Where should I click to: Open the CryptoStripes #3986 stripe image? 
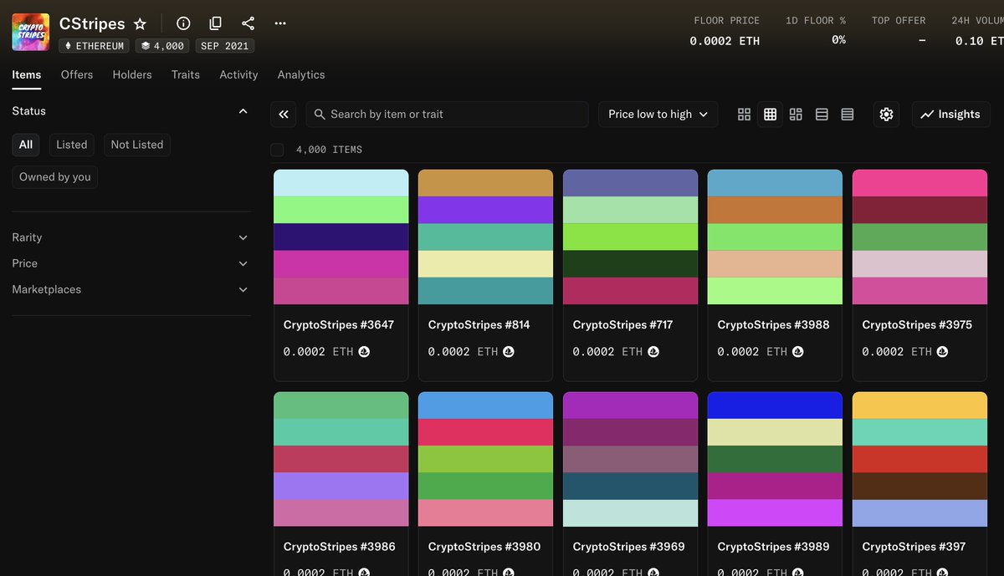tap(341, 459)
